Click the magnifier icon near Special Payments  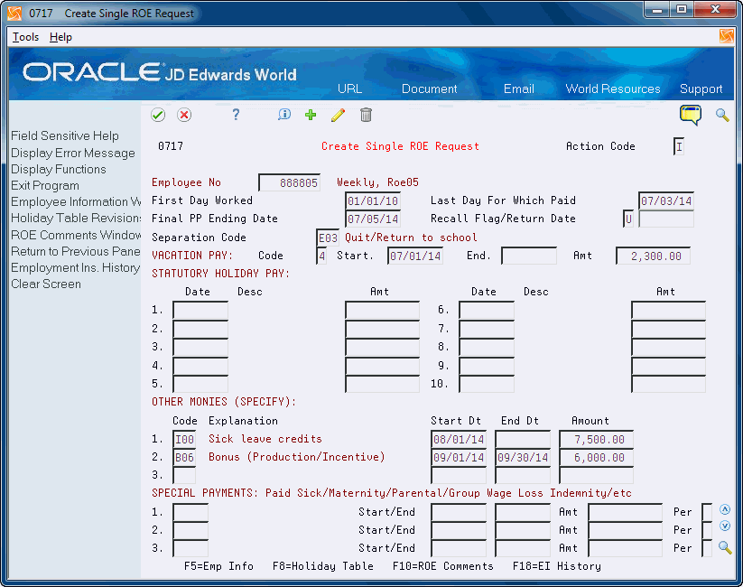[725, 547]
